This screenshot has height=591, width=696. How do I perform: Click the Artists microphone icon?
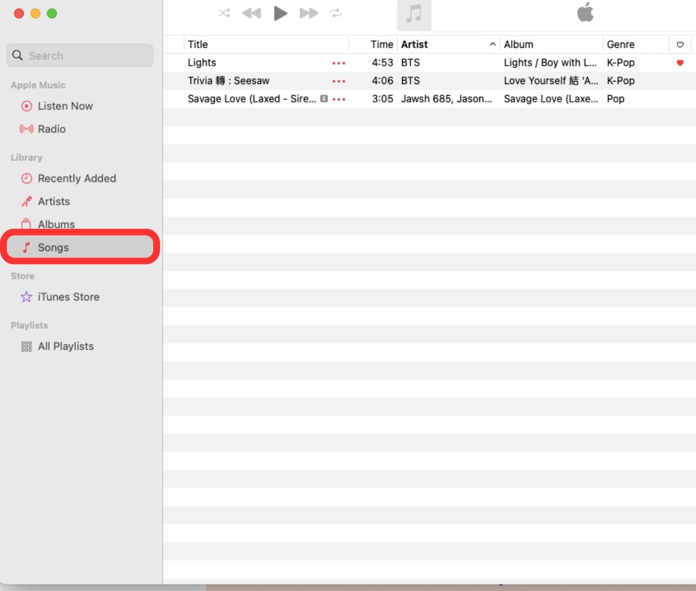pyautogui.click(x=27, y=201)
